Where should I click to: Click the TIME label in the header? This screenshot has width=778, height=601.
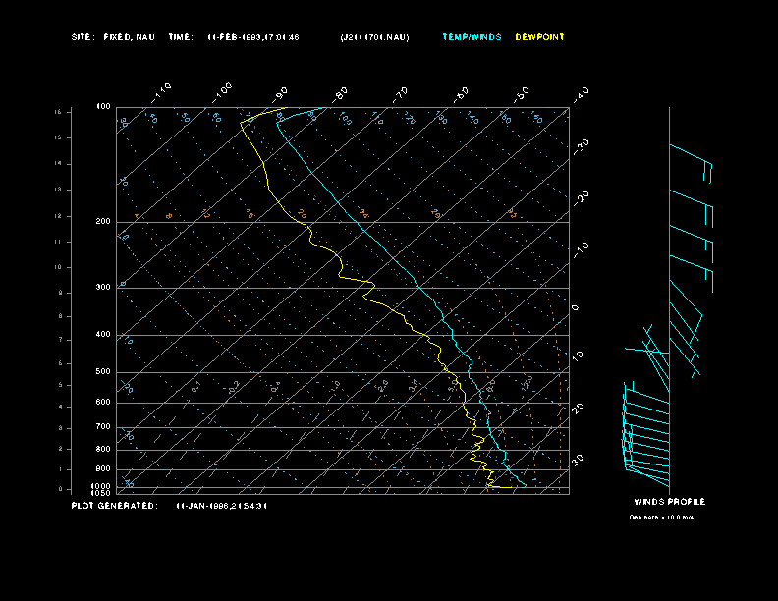pos(181,37)
